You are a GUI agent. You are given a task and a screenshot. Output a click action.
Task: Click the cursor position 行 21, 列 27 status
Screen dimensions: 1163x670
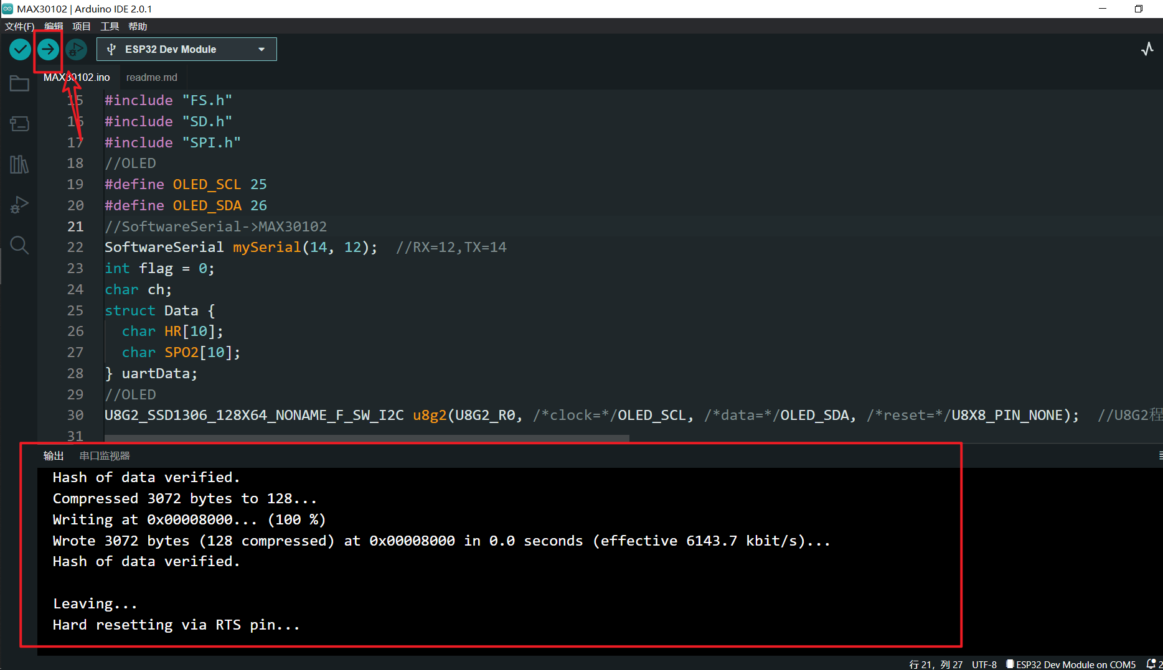point(936,664)
